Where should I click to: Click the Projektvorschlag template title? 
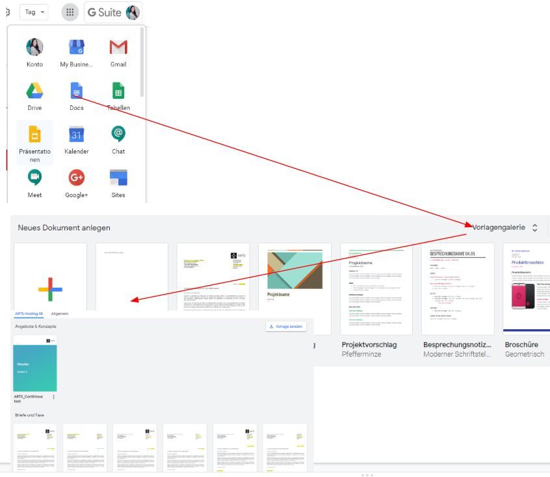click(x=369, y=345)
